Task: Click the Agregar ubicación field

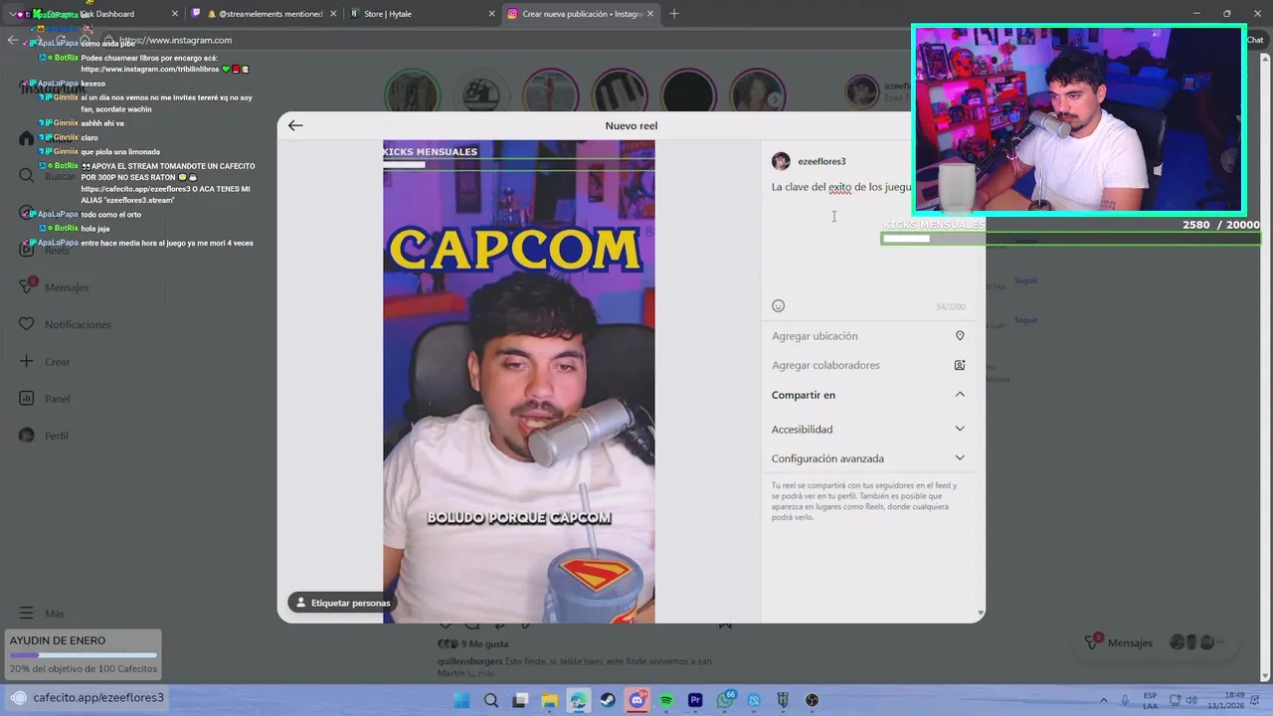Action: (x=868, y=336)
